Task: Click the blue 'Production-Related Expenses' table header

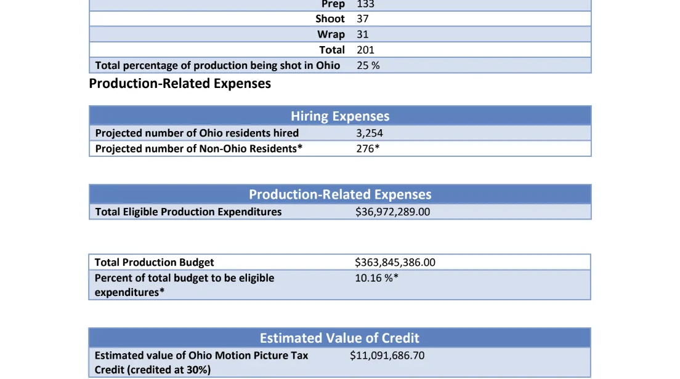Action: tap(340, 194)
